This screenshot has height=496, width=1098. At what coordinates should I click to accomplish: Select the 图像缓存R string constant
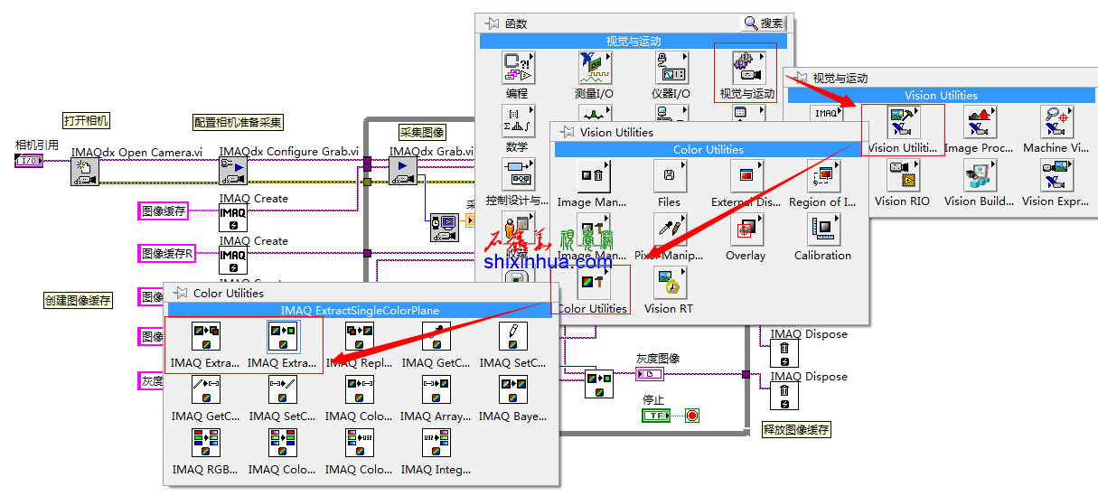[x=167, y=254]
